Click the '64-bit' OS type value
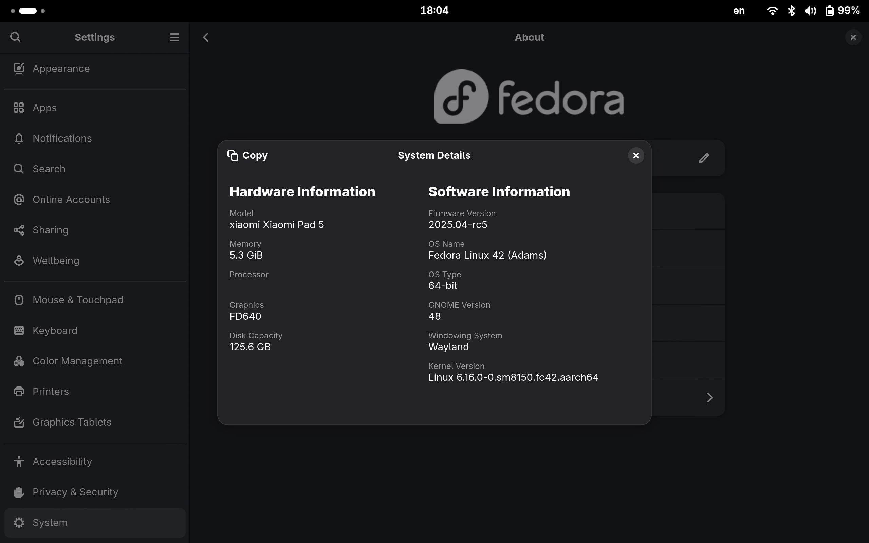The height and width of the screenshot is (543, 869). click(443, 286)
